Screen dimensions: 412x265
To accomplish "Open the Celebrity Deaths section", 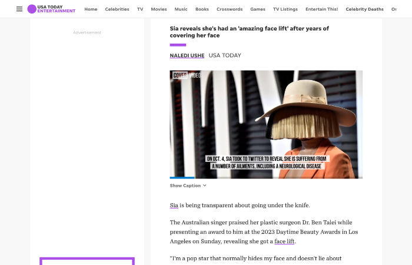I will (x=364, y=9).
